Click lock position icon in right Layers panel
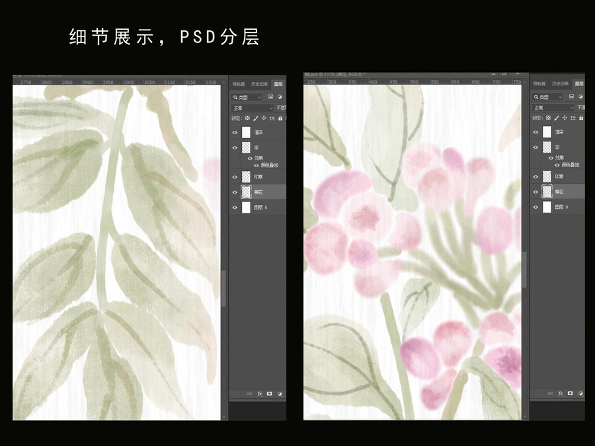Image resolution: width=595 pixels, height=446 pixels. pyautogui.click(x=565, y=118)
